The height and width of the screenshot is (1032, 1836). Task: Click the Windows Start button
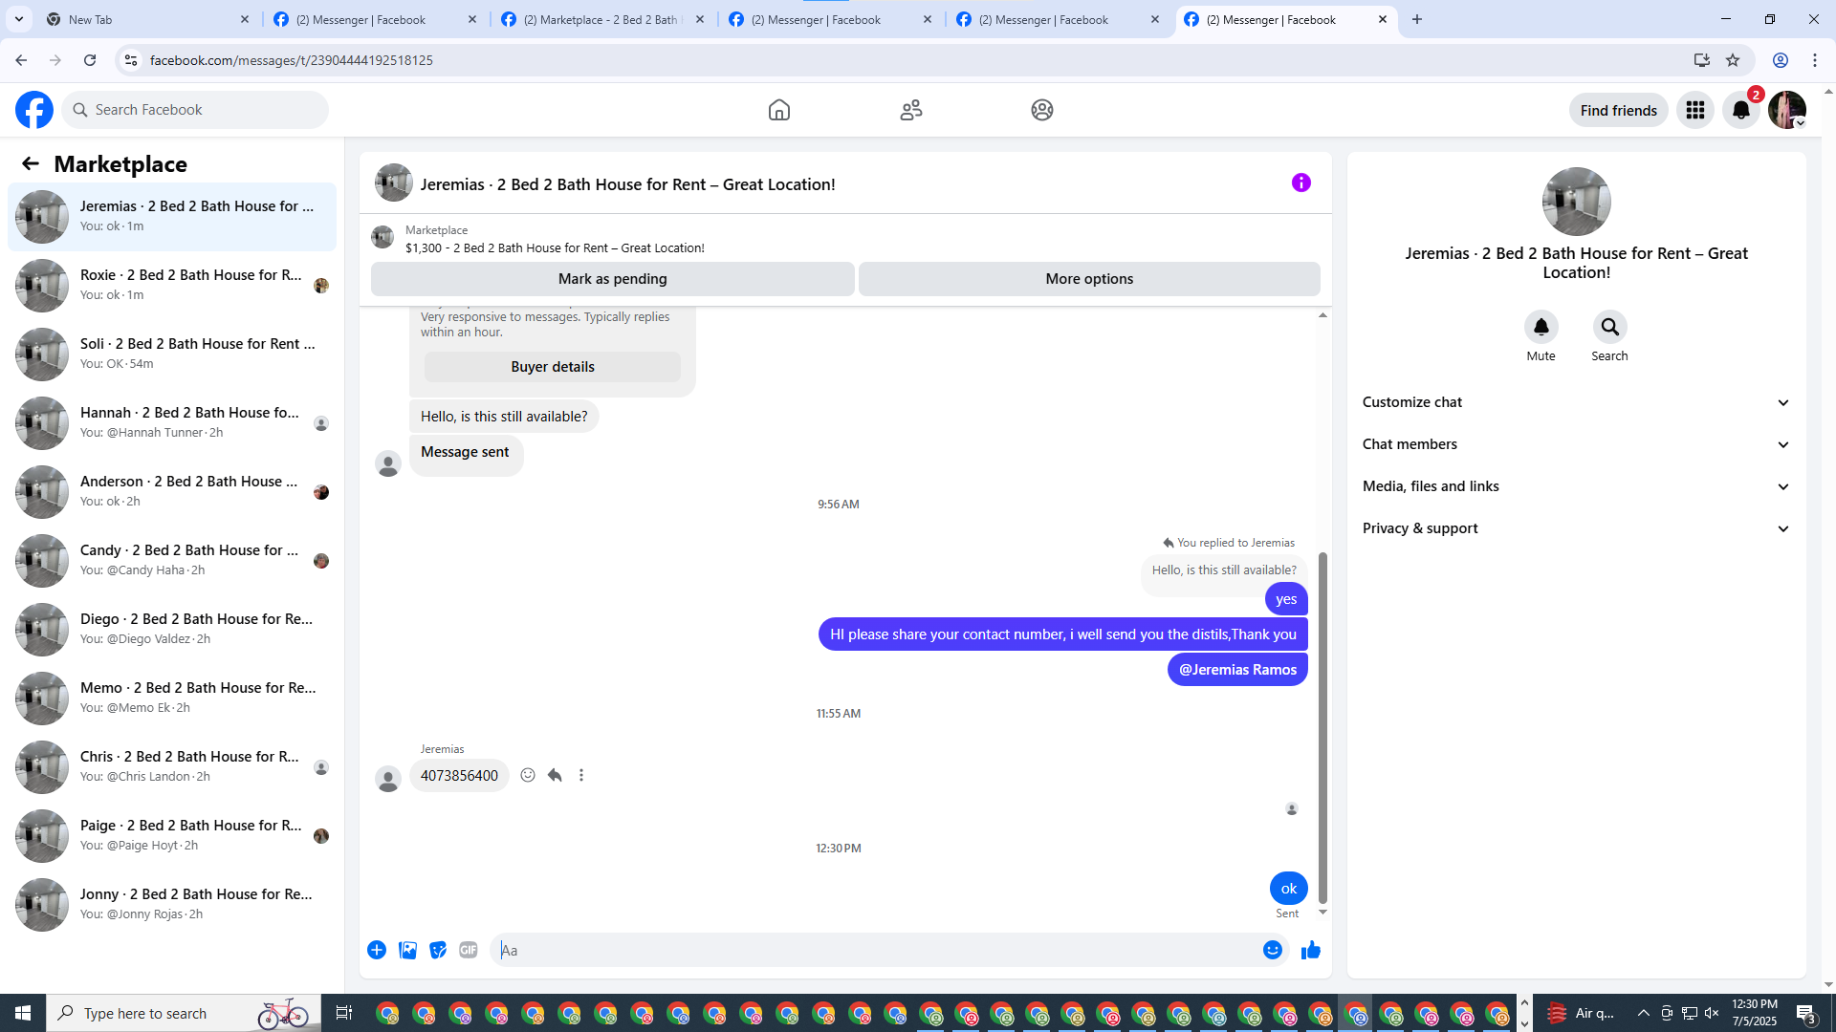pos(23,1013)
